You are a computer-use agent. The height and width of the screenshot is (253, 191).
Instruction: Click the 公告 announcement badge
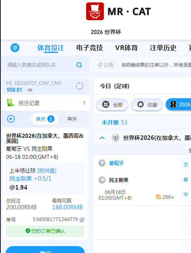[x=106, y=65]
